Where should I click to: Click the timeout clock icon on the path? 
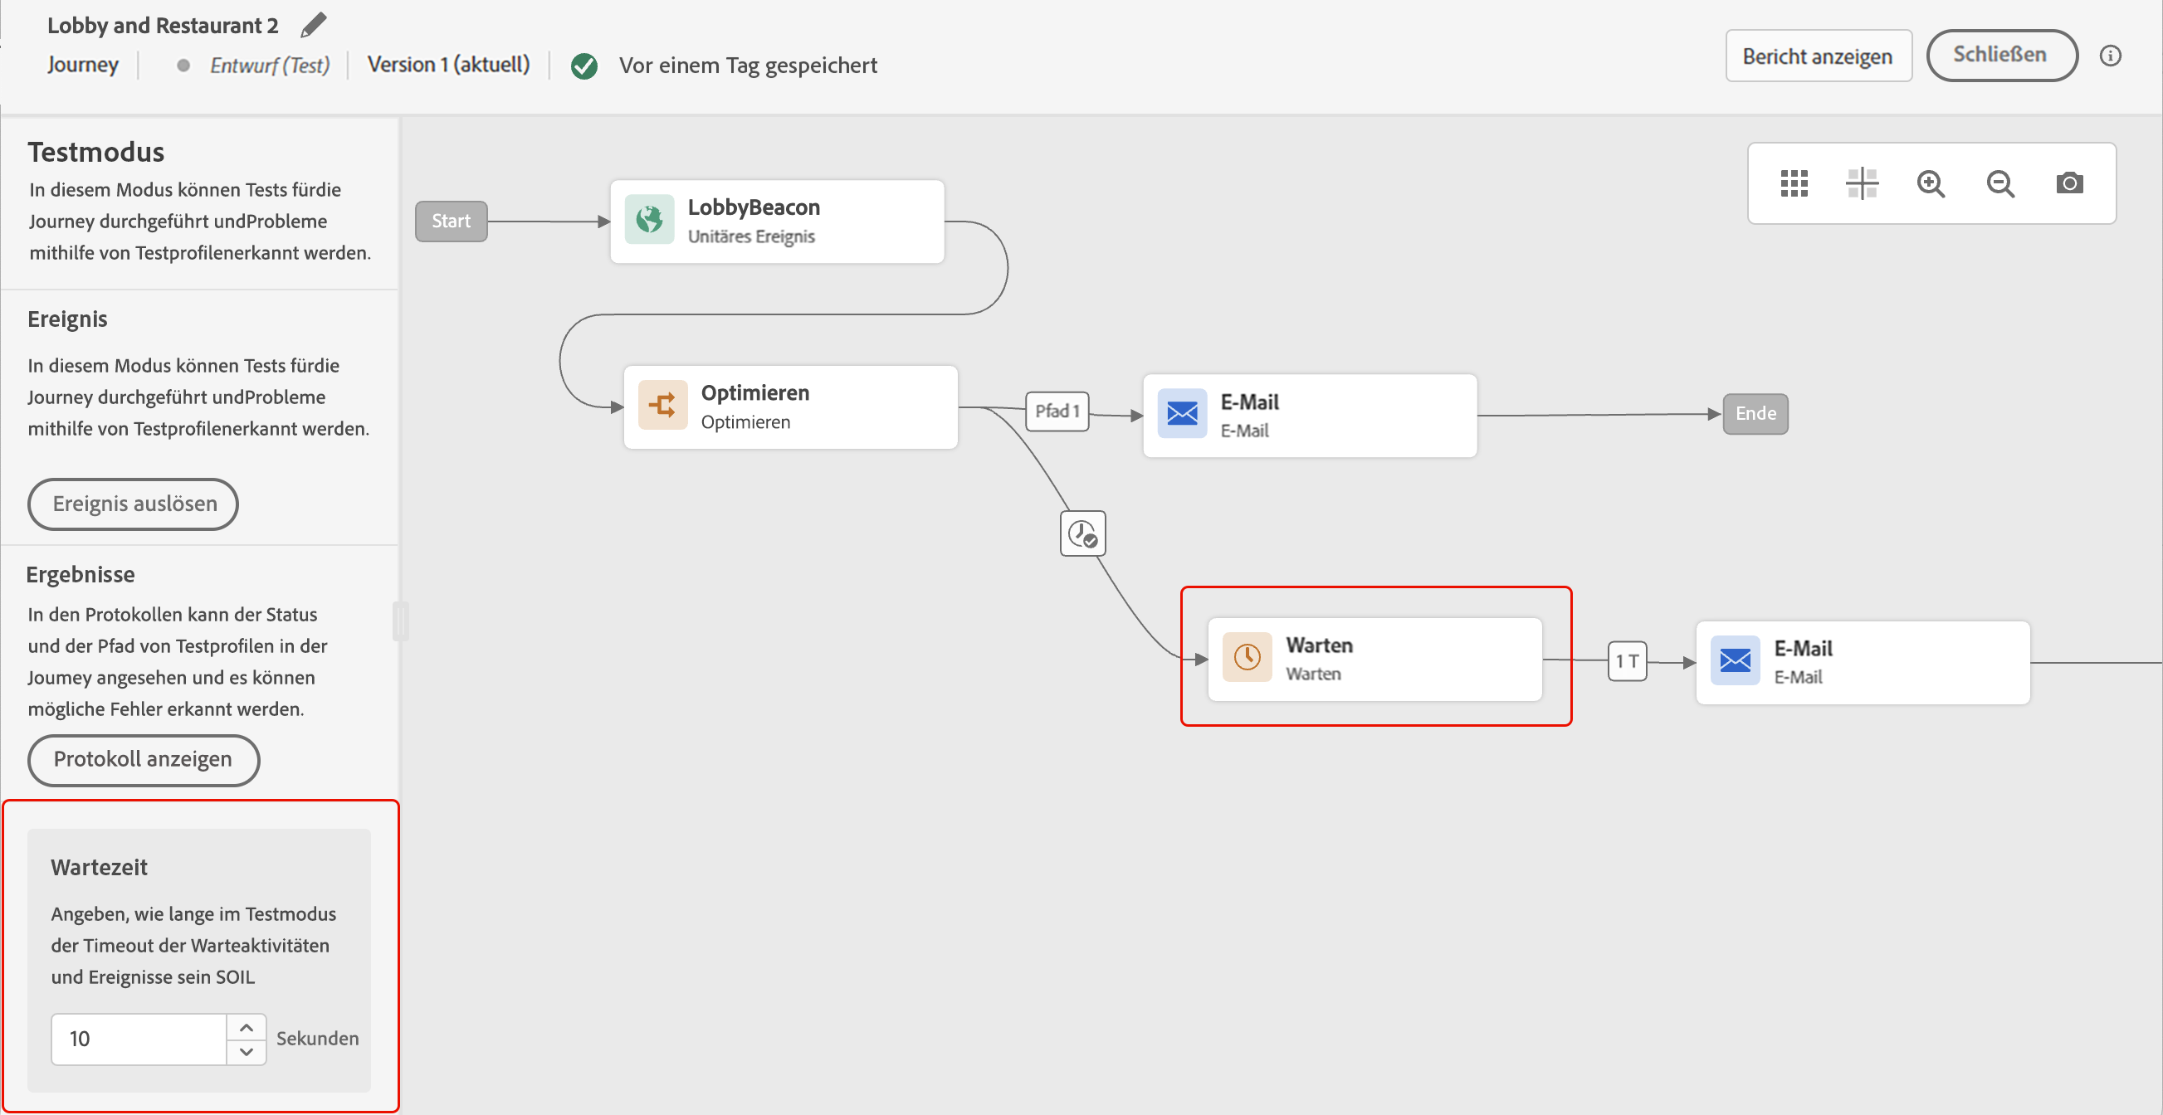click(1082, 533)
